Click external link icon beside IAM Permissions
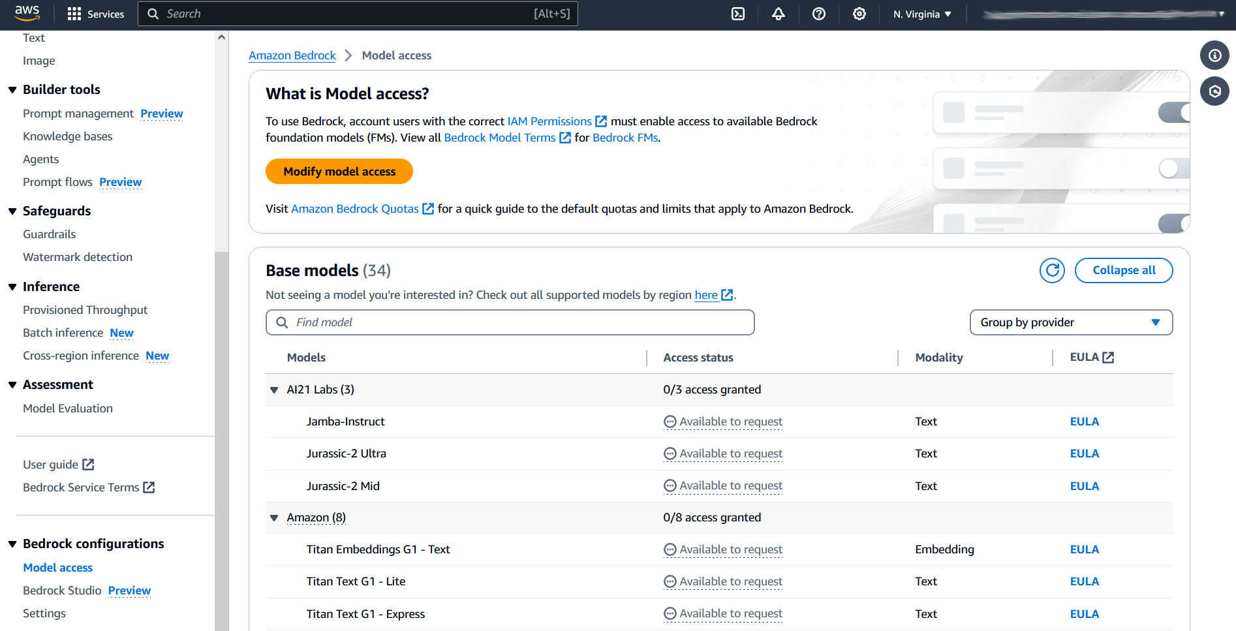The height and width of the screenshot is (631, 1236). click(601, 121)
